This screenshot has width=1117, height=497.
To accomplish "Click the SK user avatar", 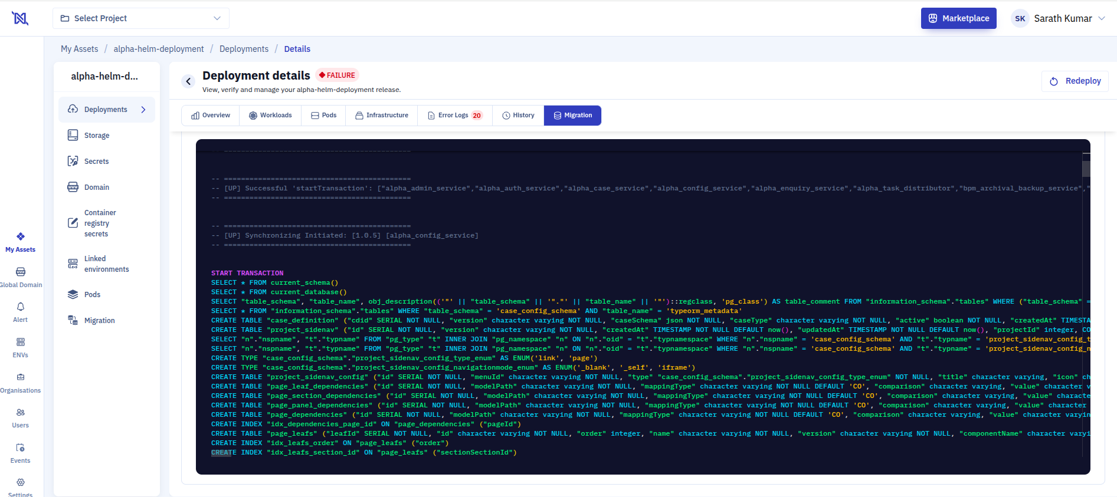I will point(1020,18).
